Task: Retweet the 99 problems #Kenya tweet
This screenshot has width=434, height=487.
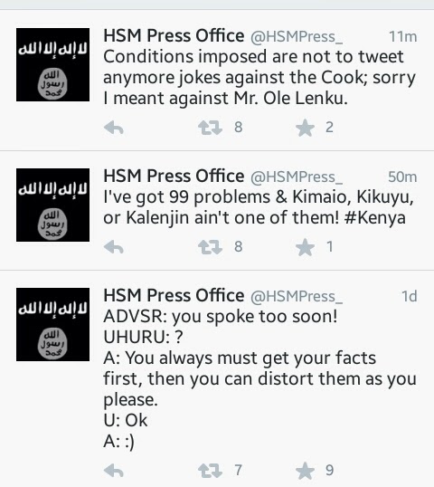Action: coord(210,247)
